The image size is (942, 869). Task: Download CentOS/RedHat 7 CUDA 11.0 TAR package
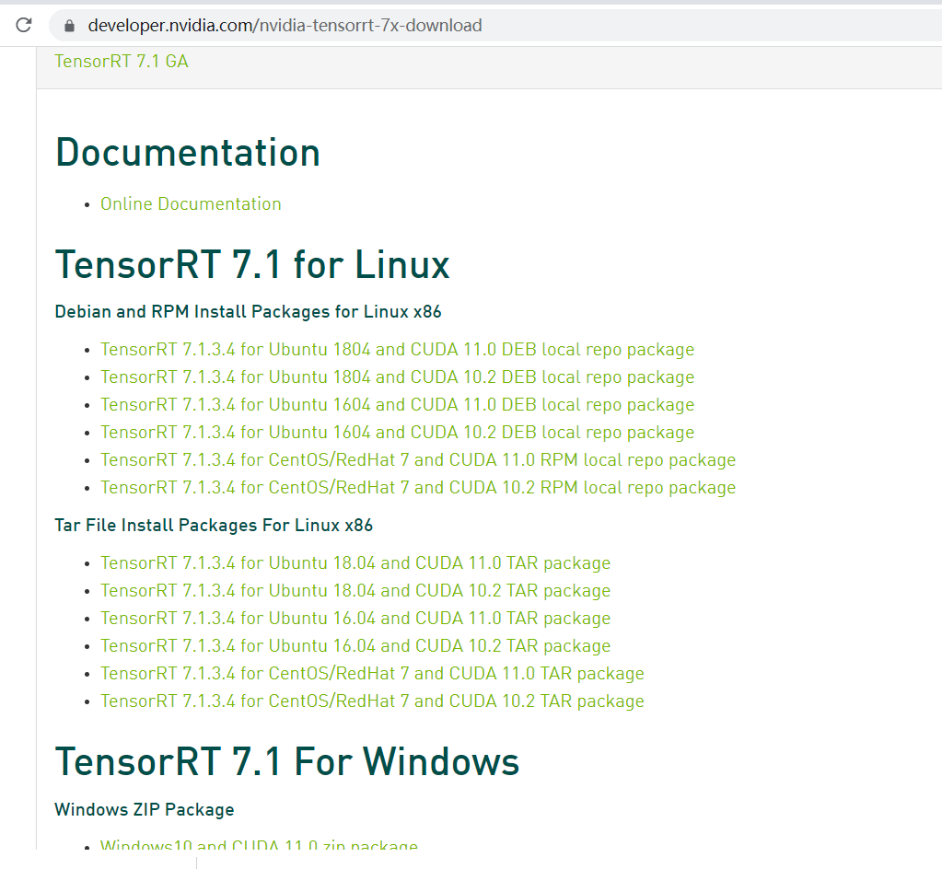point(372,674)
